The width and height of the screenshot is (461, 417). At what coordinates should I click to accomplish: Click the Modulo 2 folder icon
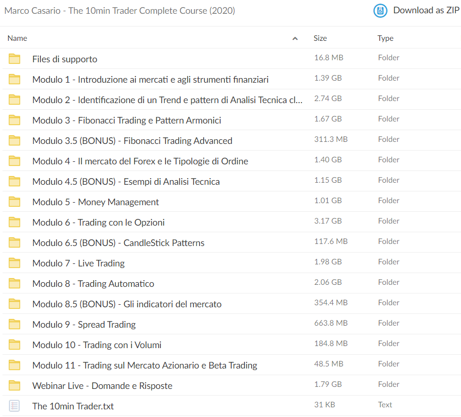point(14,100)
